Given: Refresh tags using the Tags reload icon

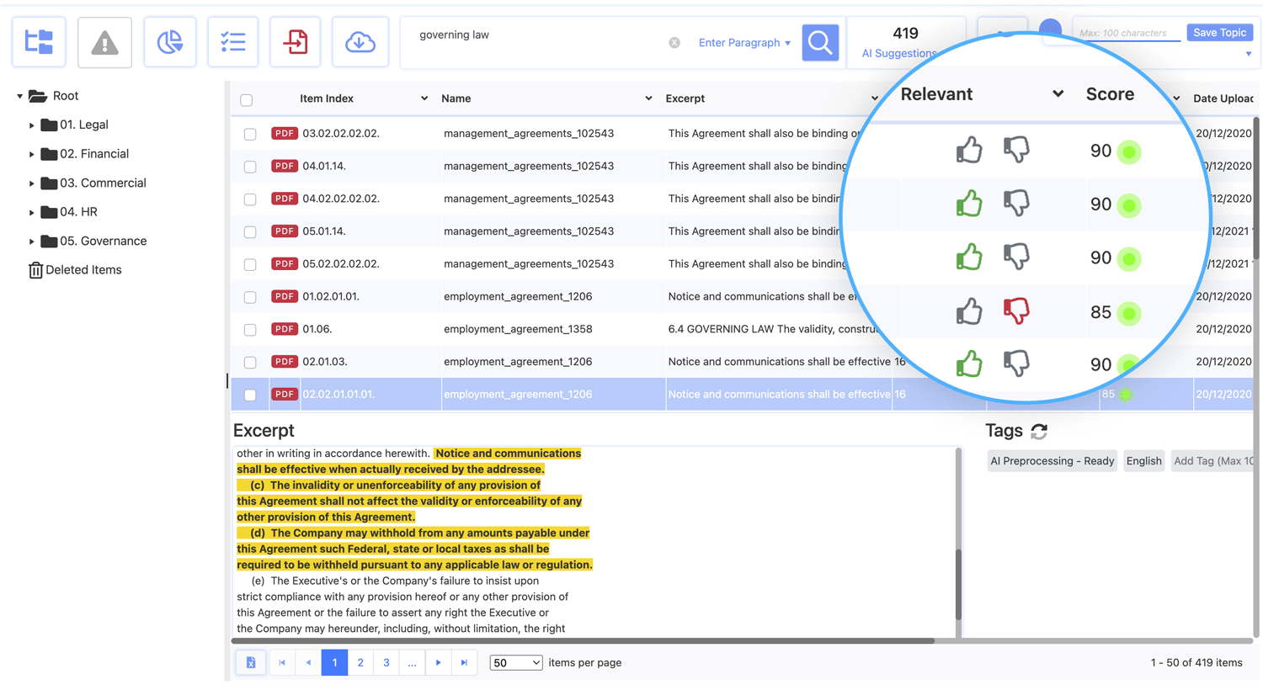Looking at the screenshot, I should (1039, 431).
